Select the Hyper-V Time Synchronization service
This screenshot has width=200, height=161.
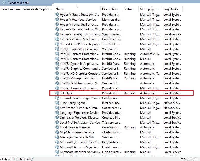[80, 34]
